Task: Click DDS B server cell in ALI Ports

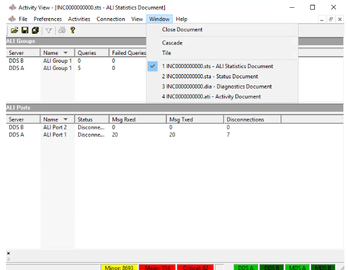Action: pyautogui.click(x=16, y=127)
